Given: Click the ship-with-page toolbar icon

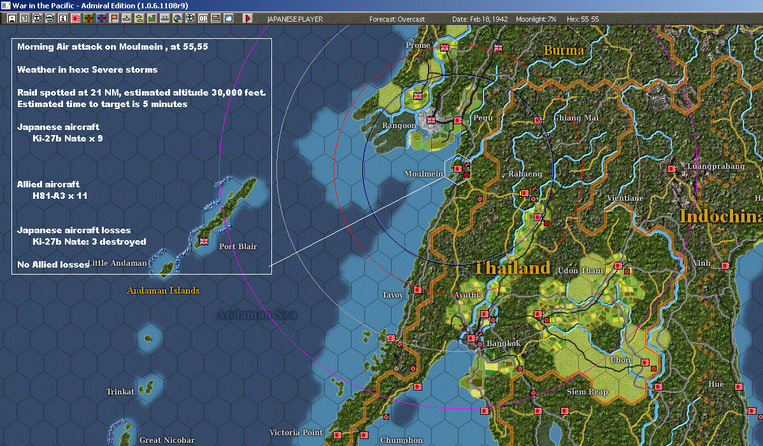Looking at the screenshot, I should 50,18.
